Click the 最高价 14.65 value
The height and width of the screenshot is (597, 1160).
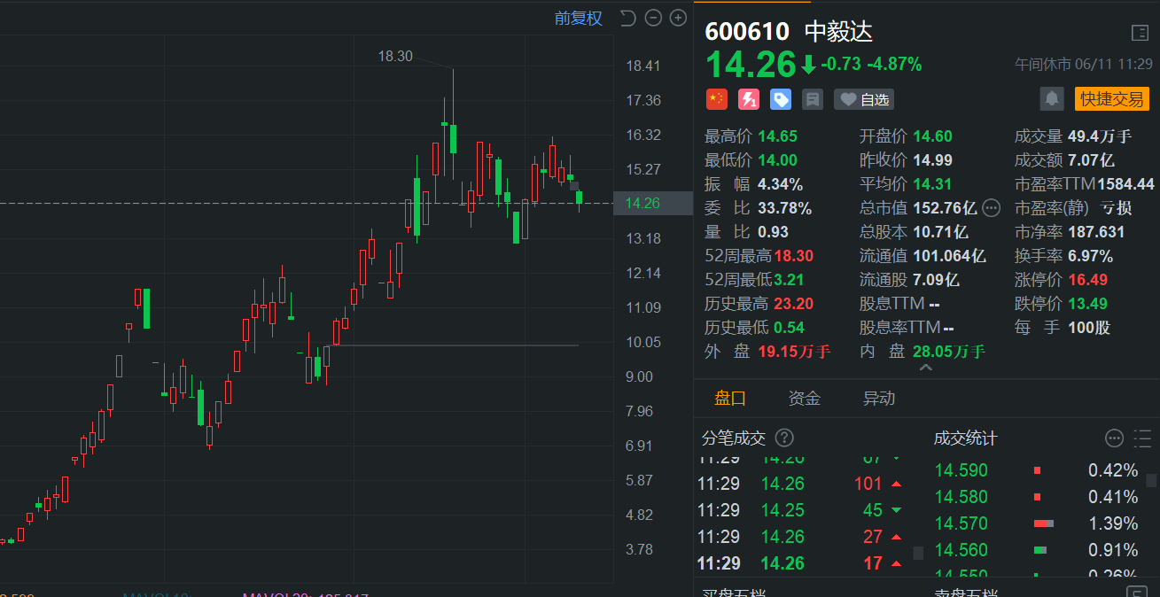point(777,136)
